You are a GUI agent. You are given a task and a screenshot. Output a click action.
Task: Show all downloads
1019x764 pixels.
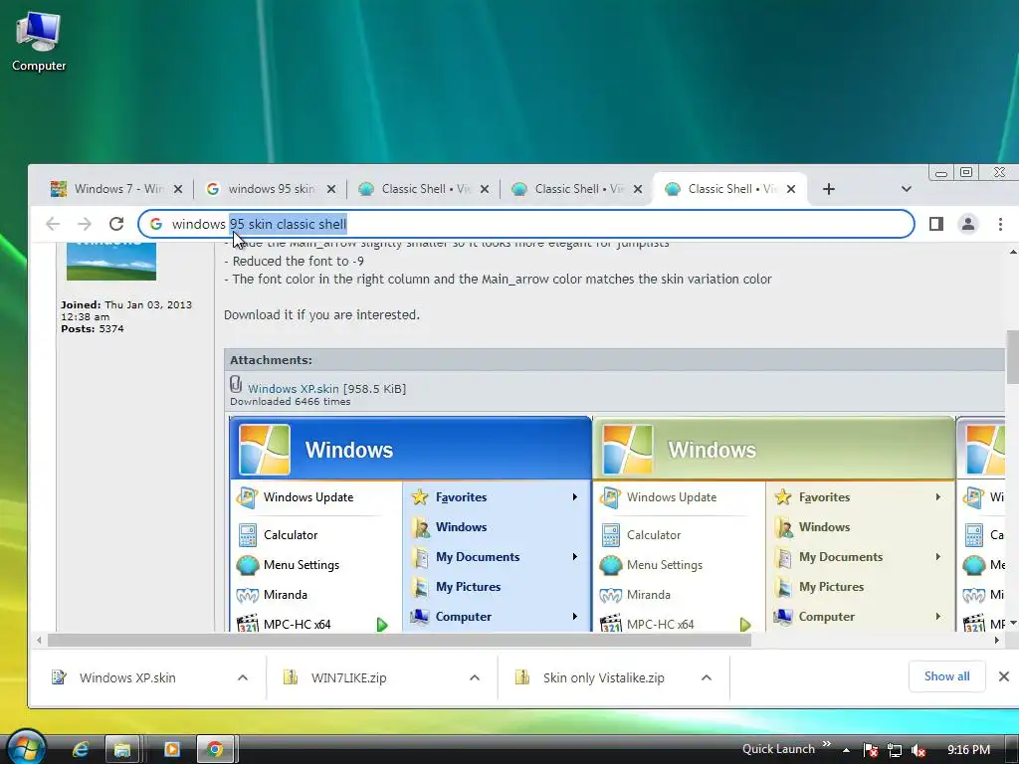pyautogui.click(x=947, y=676)
